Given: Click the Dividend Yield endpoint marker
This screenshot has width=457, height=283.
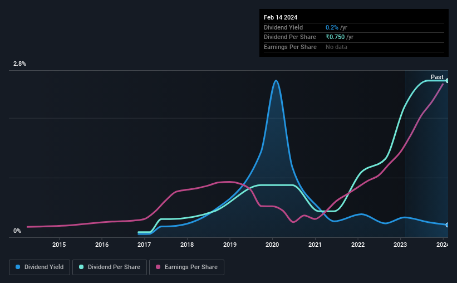Looking at the screenshot, I should tap(448, 225).
